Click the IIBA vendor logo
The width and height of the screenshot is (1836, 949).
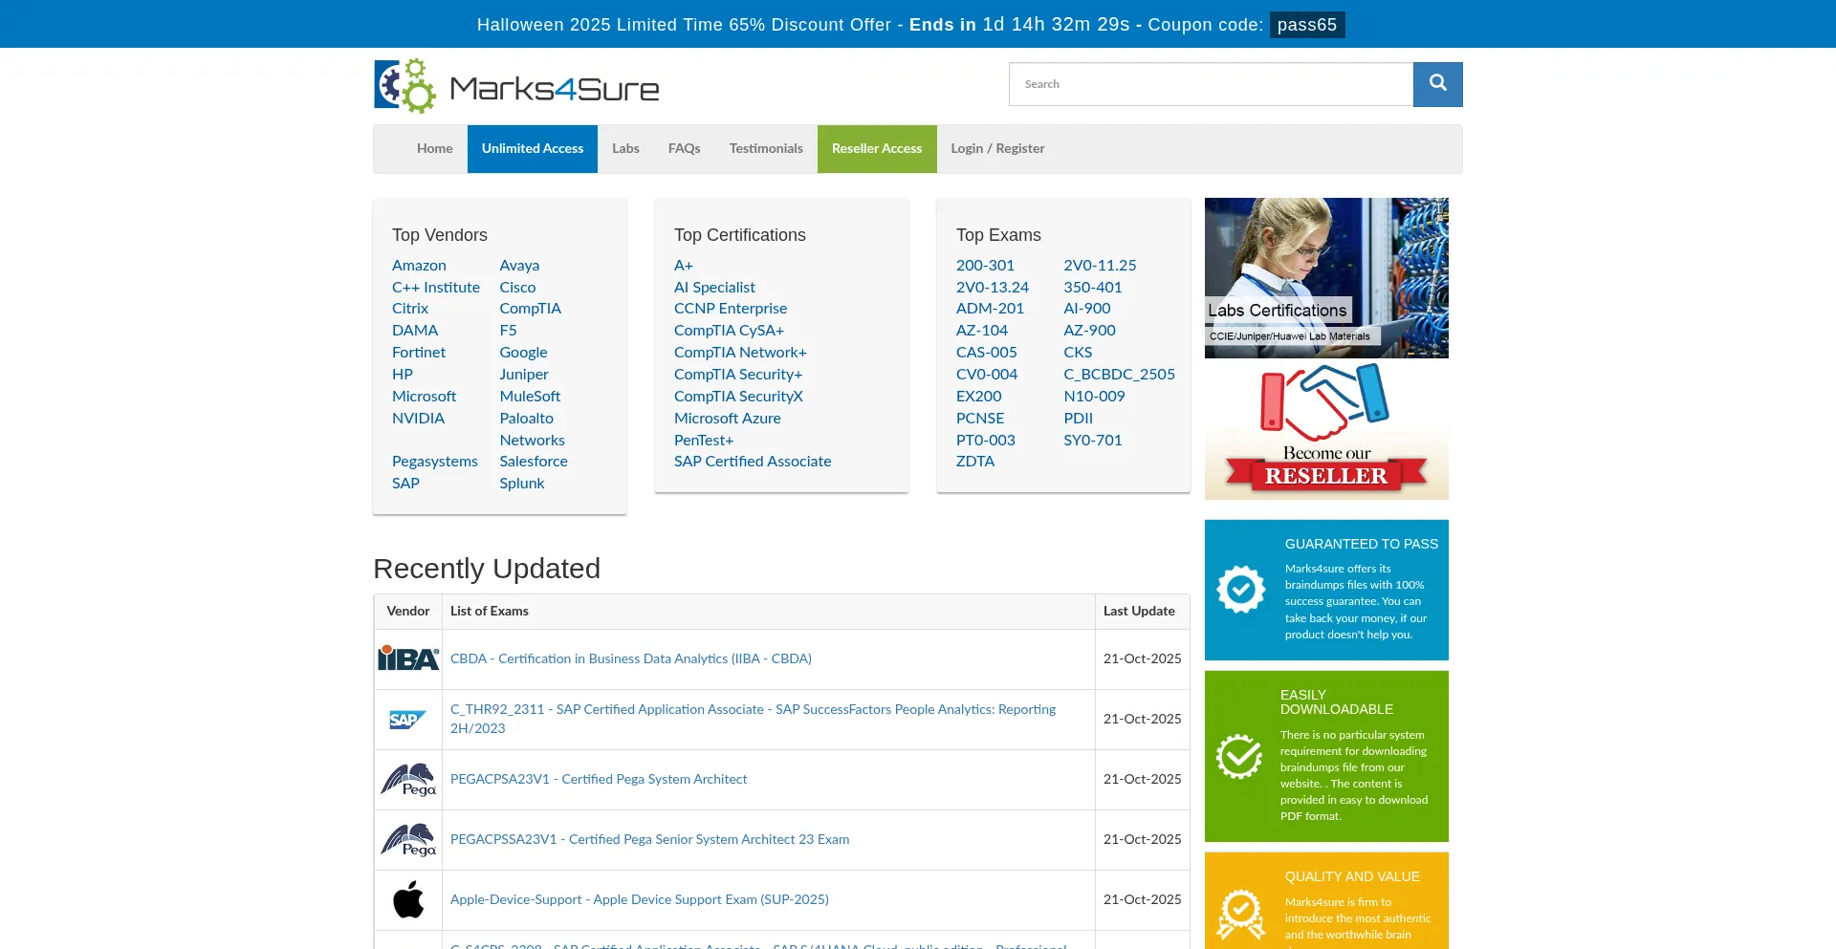(x=408, y=658)
